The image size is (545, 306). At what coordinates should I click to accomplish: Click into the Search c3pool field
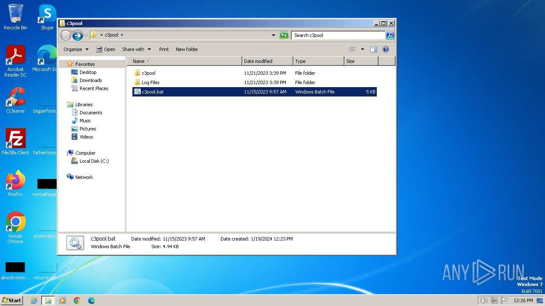338,35
